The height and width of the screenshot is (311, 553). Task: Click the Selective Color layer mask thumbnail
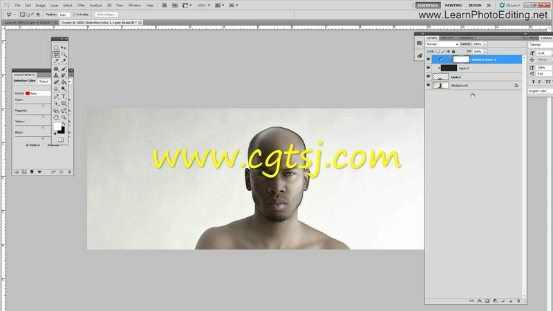click(x=461, y=59)
